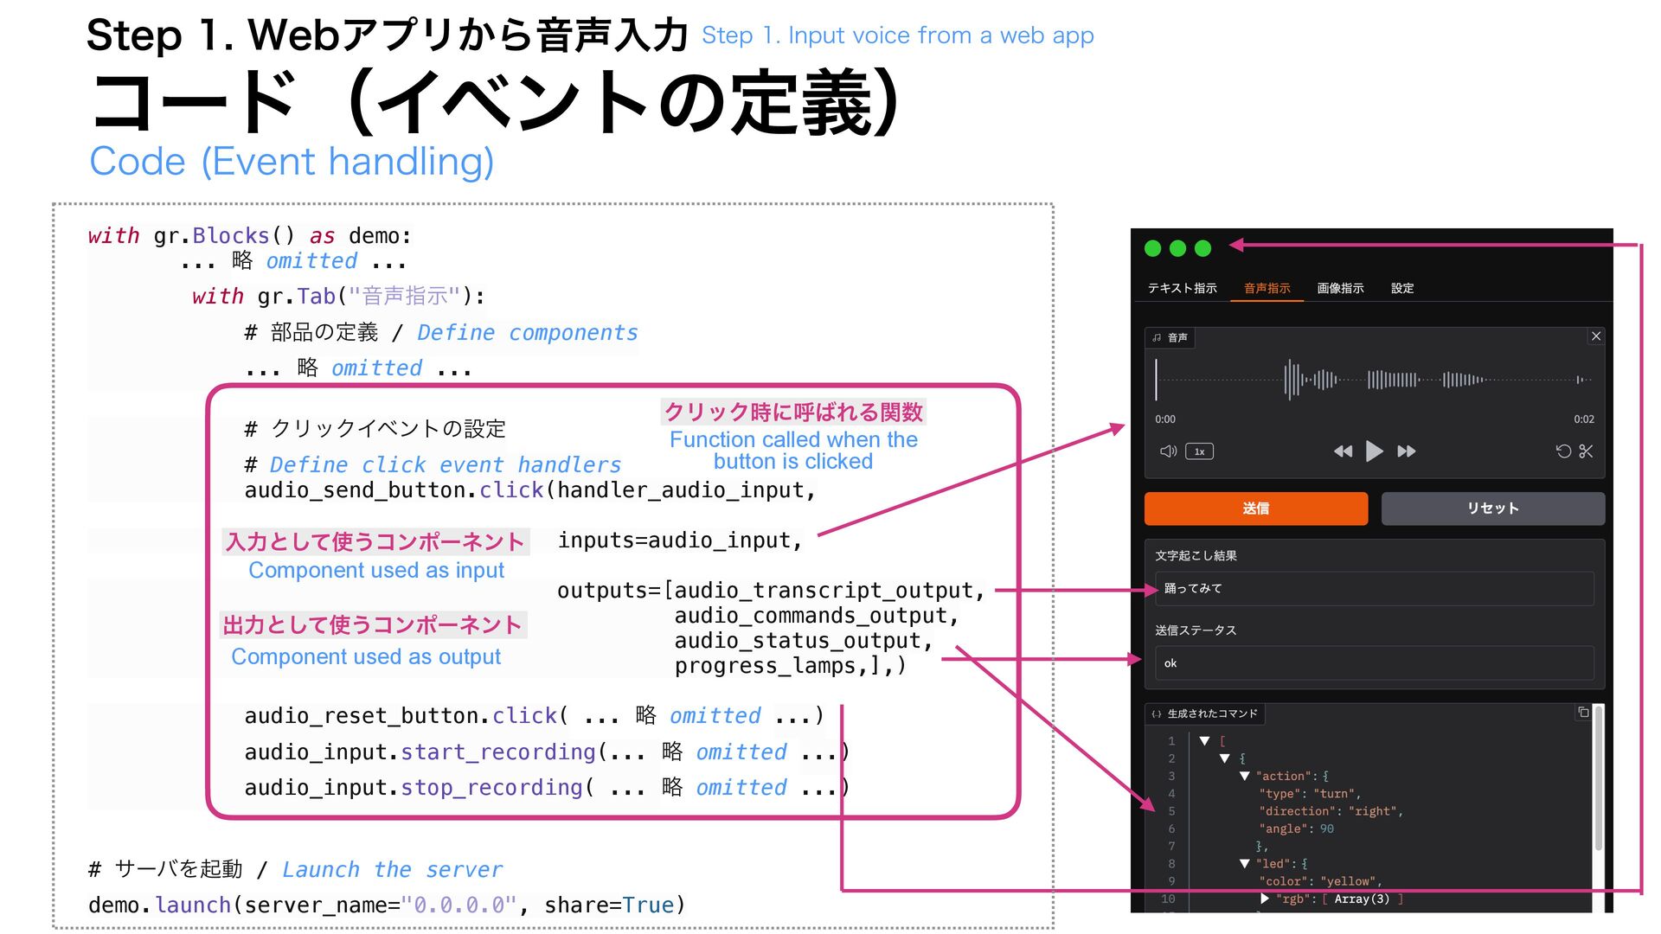Click the fast-forward audio icon

click(1407, 451)
